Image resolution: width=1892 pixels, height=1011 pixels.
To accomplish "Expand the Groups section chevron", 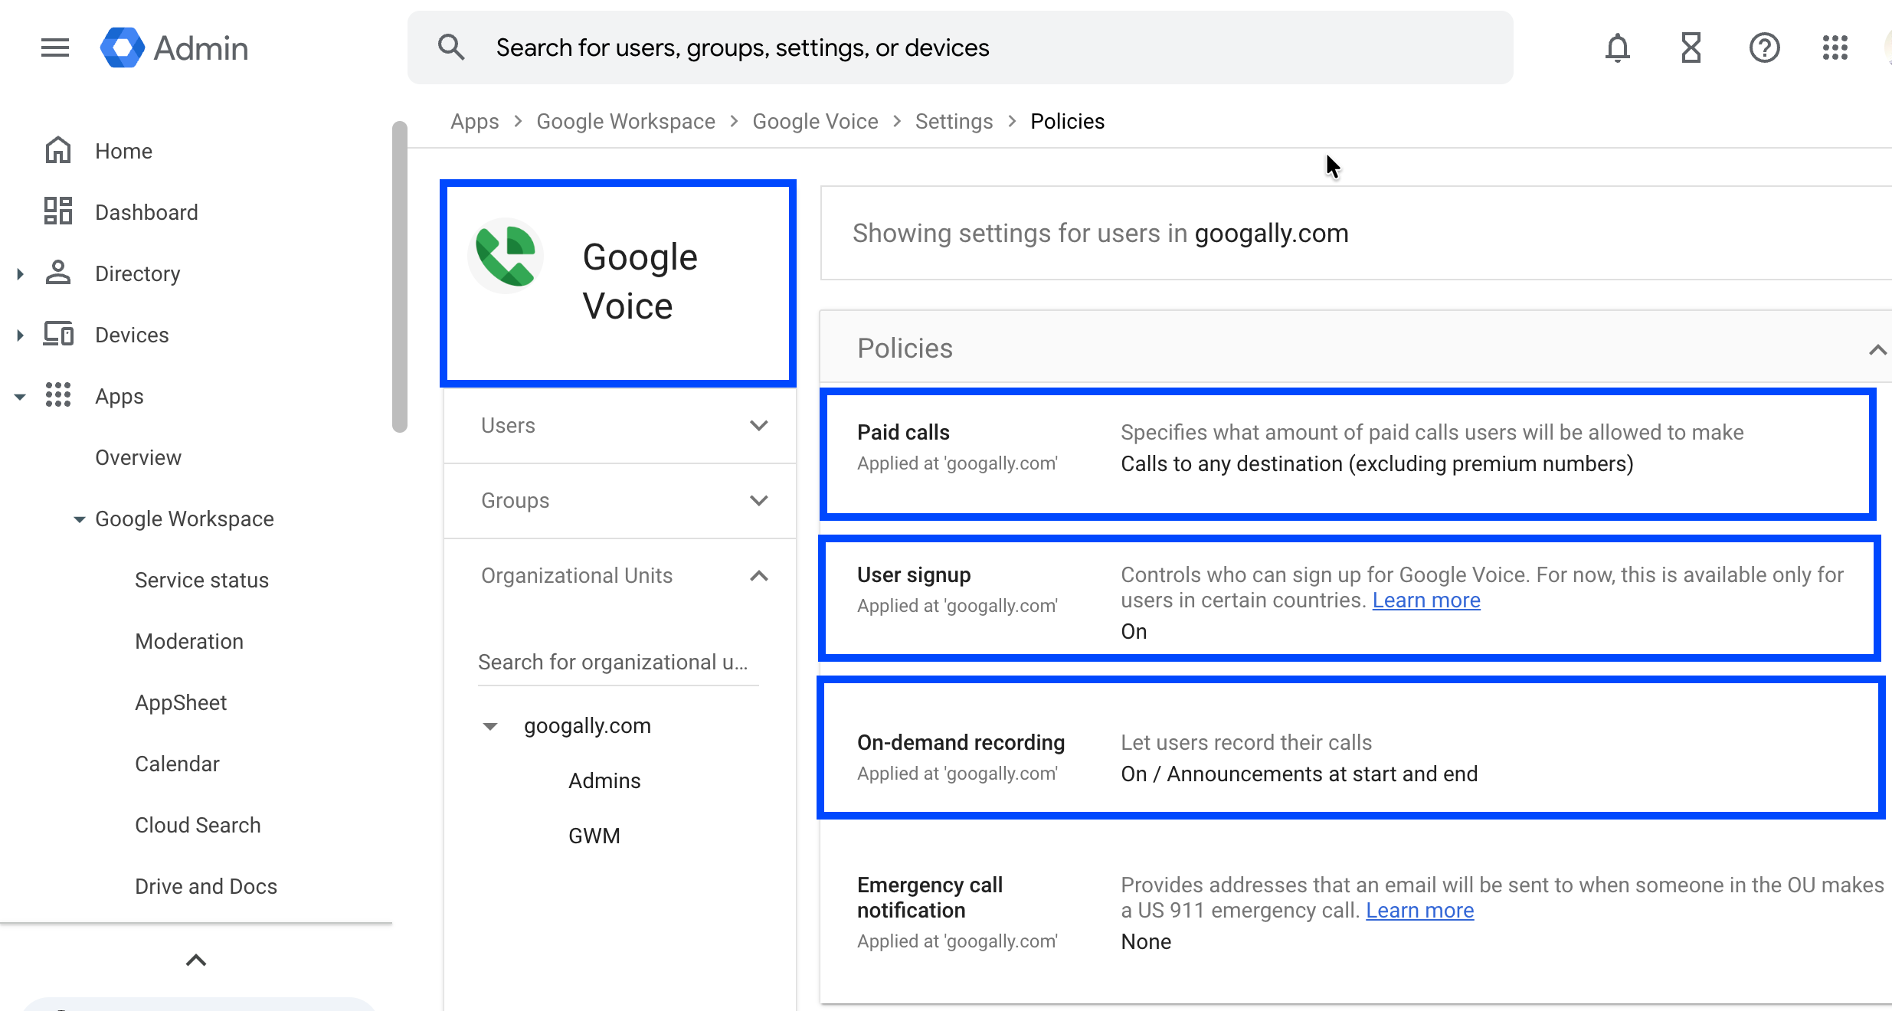I will coord(758,500).
